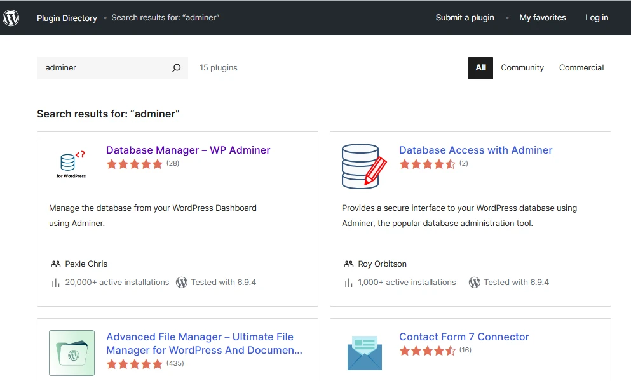Click star rating of Contact Form 7 Connector
This screenshot has width=631, height=381.
[x=428, y=351]
